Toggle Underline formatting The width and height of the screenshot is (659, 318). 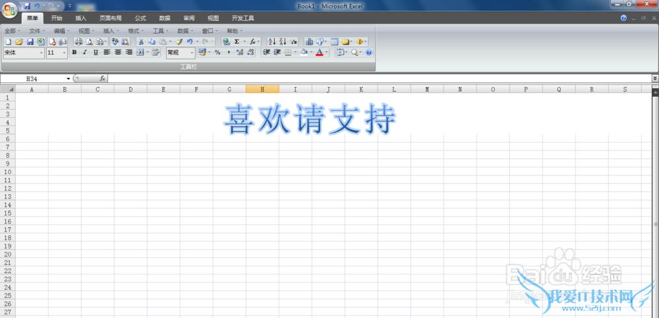[x=96, y=53]
